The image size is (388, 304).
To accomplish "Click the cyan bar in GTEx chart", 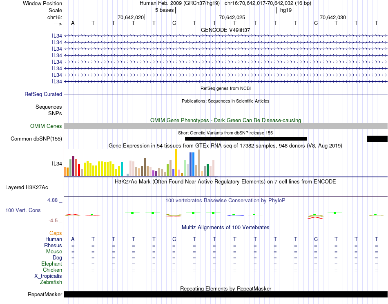I will pos(122,169).
